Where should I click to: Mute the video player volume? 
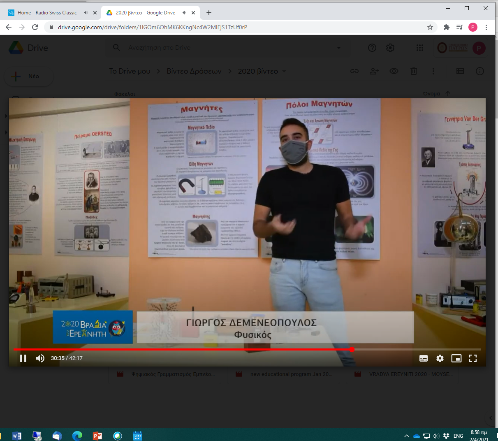(x=40, y=358)
